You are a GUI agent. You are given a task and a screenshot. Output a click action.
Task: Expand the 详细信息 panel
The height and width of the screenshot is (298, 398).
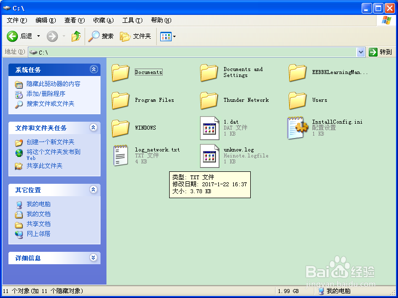pyautogui.click(x=94, y=258)
